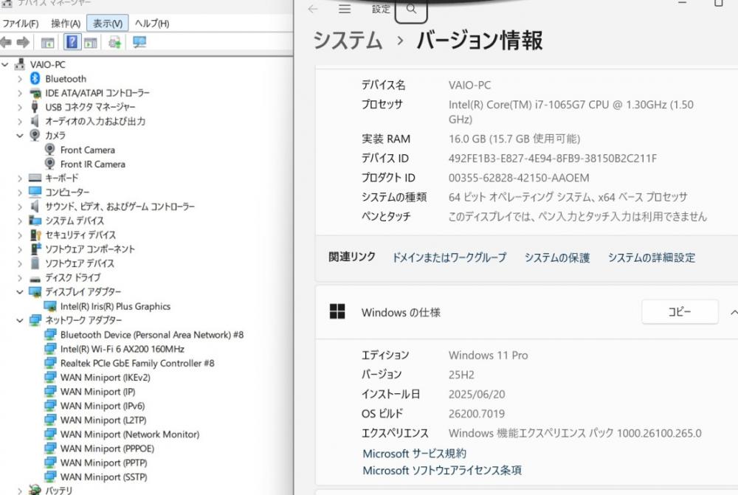
Task: Select WAN Miniport (Network Monitor)
Action: pos(129,434)
